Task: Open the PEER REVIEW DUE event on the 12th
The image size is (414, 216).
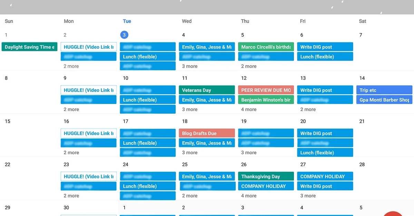Action: coord(266,90)
